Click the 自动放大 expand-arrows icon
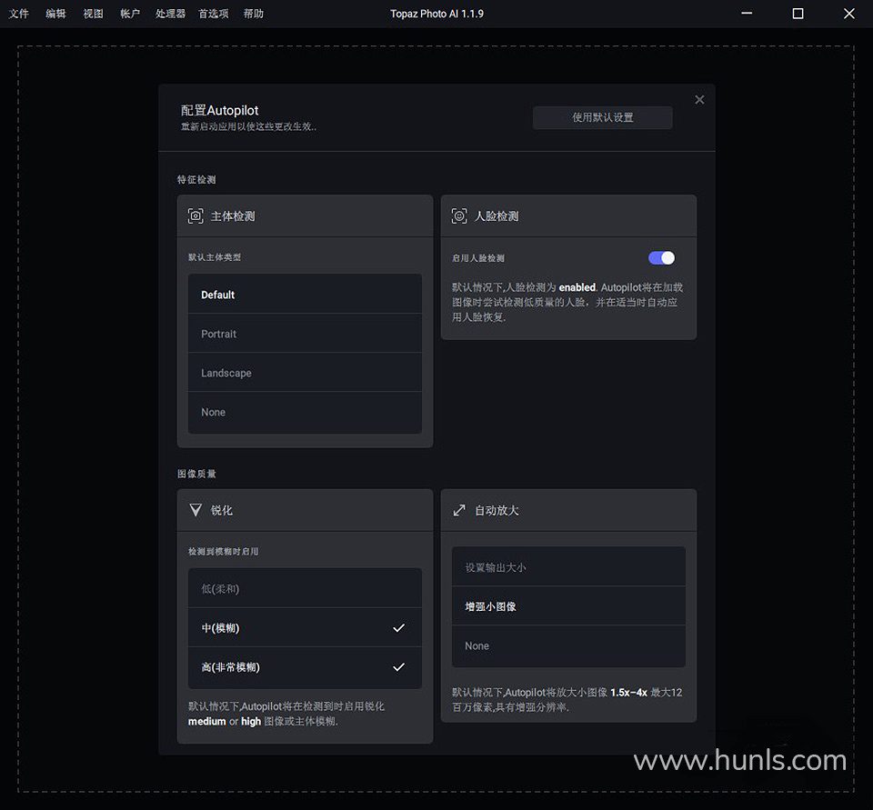Screen dimensions: 873x810 [x=459, y=510]
